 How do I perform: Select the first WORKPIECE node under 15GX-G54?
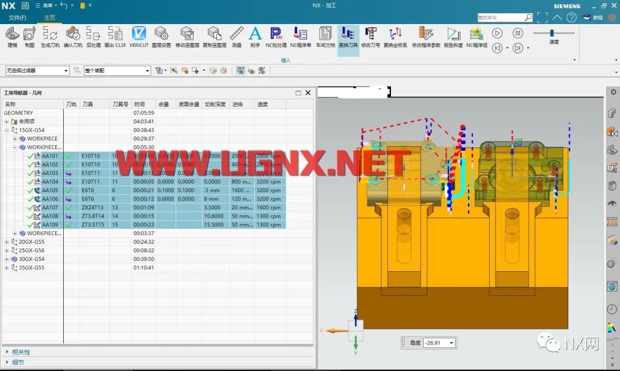(42, 139)
